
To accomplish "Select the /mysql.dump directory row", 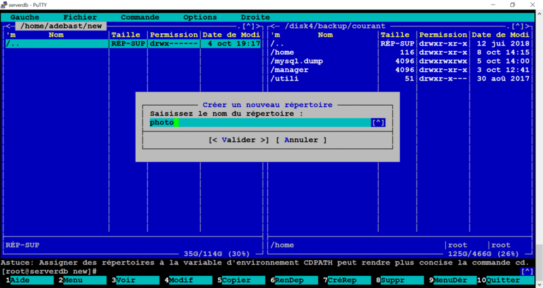I will click(400, 61).
